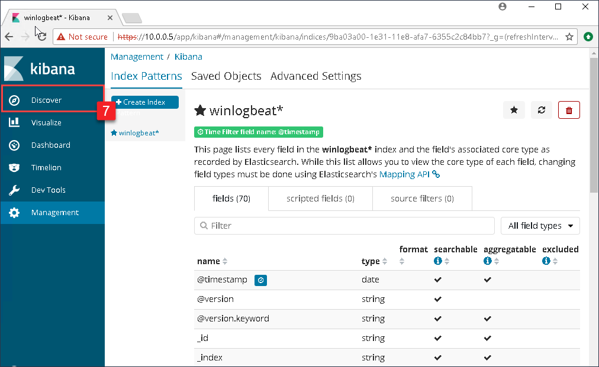Viewport: 599px width, 367px height.
Task: Follow the Mapping API link
Action: (409, 174)
